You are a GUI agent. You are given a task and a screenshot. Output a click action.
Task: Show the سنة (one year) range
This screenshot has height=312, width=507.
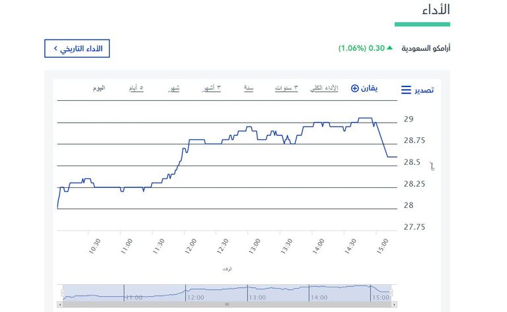pyautogui.click(x=249, y=88)
